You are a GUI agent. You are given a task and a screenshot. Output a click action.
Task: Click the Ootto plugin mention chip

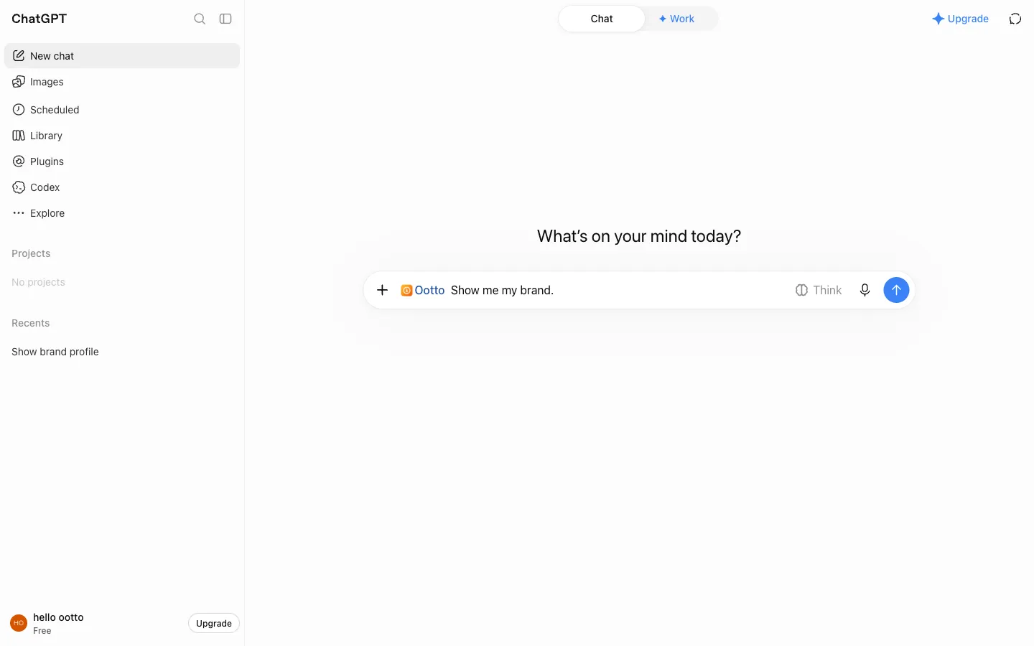(x=423, y=290)
